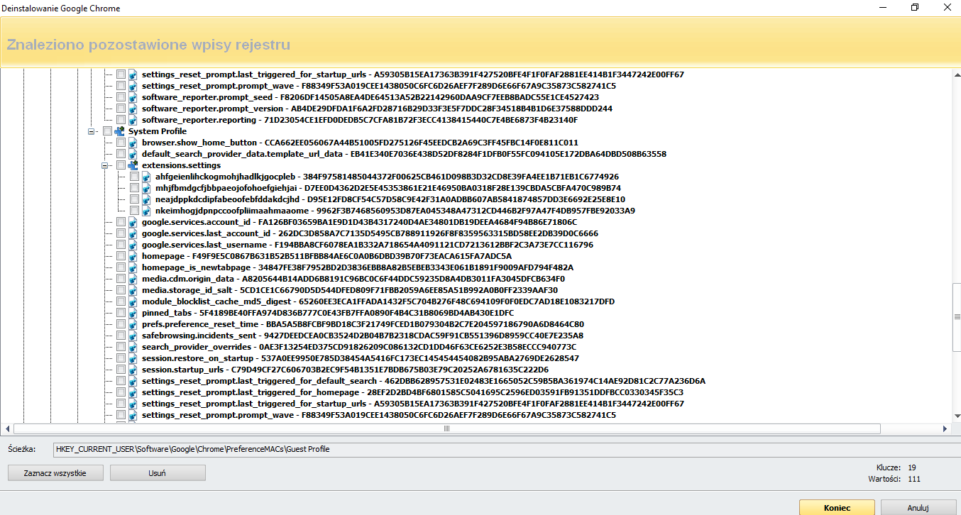The height and width of the screenshot is (515, 961).
Task: Click the value icon for software_reporter.reporting
Action: pyautogui.click(x=133, y=120)
